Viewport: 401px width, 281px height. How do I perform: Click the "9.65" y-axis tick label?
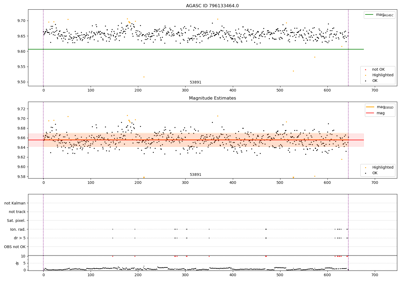[21, 36]
